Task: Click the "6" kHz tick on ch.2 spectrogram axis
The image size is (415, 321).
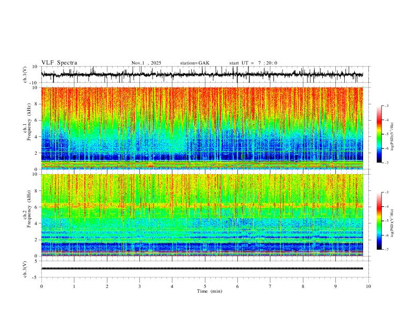Action: [x=37, y=207]
